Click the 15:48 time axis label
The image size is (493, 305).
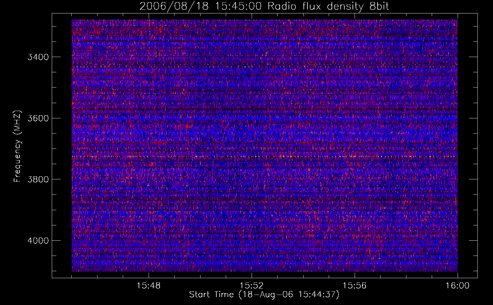coord(148,286)
